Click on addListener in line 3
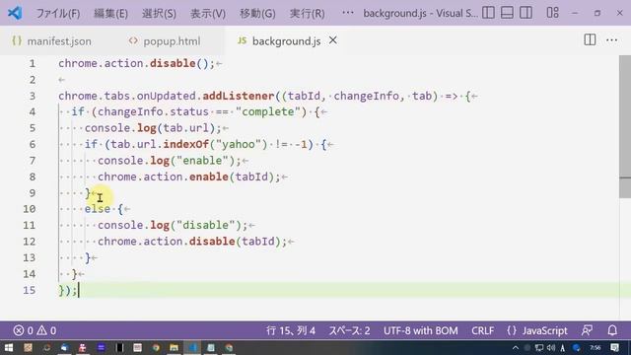Screen dimensions: 631x355 [239, 96]
